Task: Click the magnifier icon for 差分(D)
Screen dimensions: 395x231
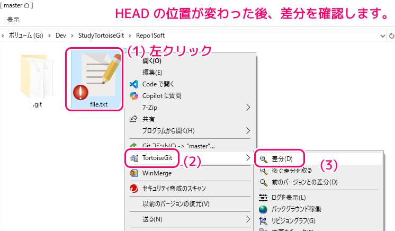Action: click(264, 159)
